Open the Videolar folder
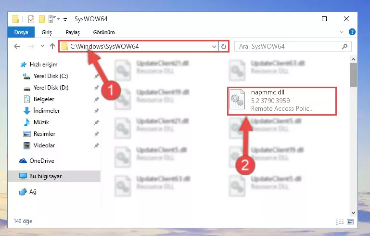Screen dimensions: 370x236 pyautogui.click(x=39, y=145)
